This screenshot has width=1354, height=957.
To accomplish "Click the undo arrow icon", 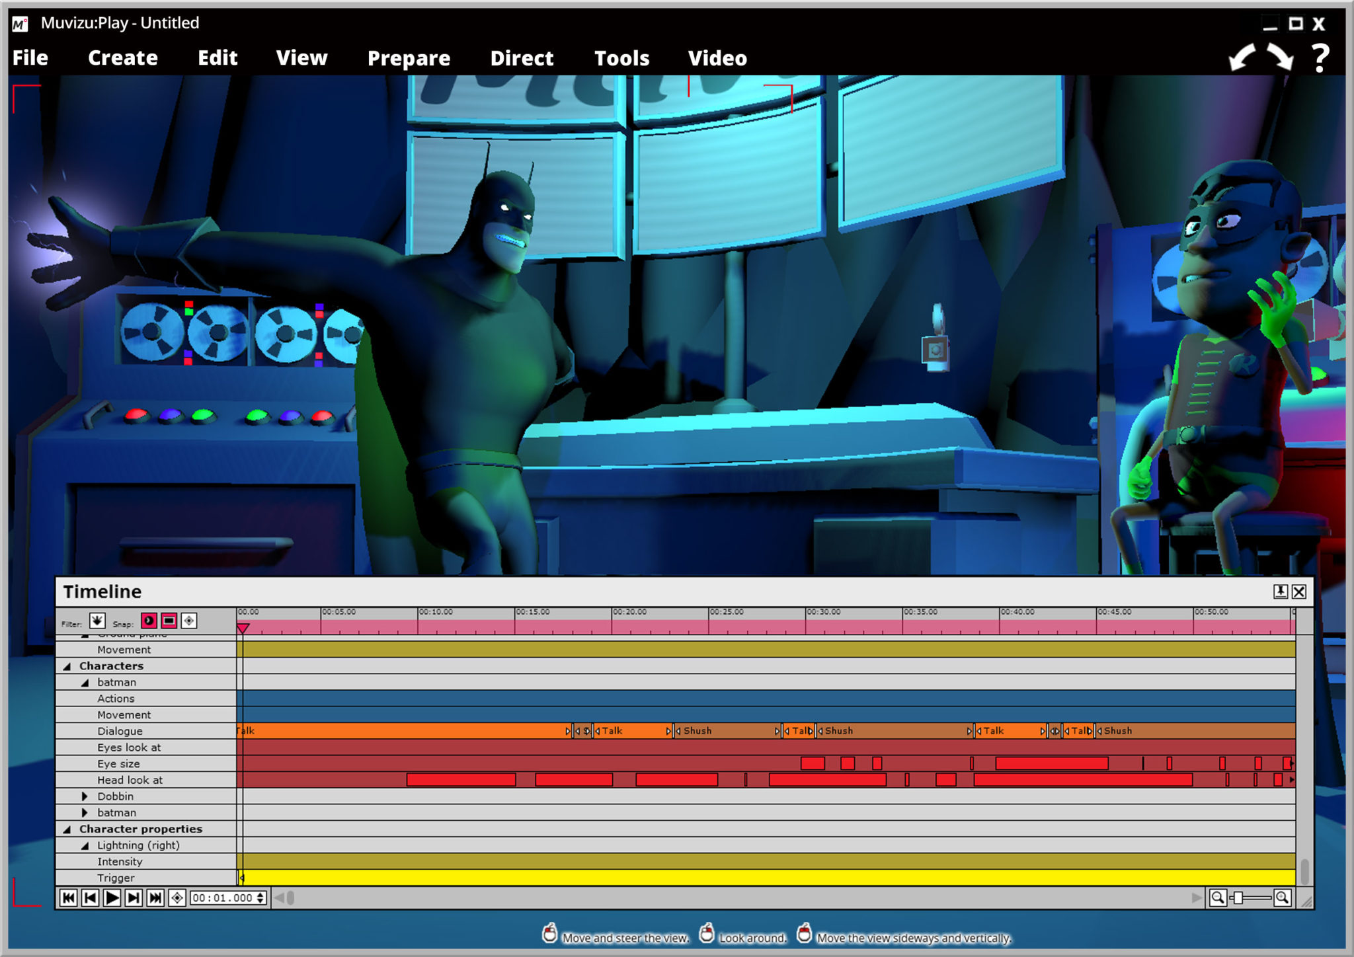I will coord(1242,58).
